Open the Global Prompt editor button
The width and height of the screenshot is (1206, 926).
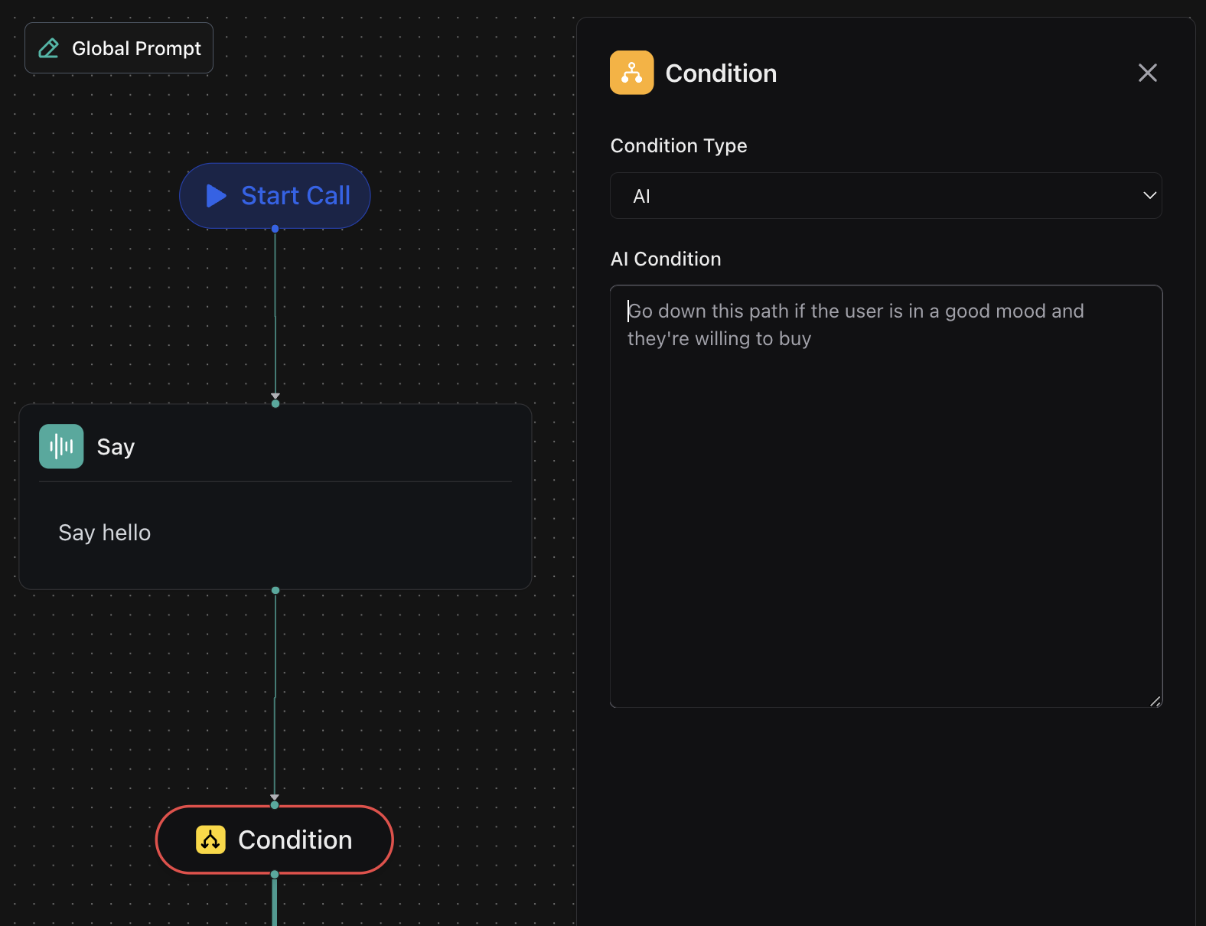click(x=119, y=48)
